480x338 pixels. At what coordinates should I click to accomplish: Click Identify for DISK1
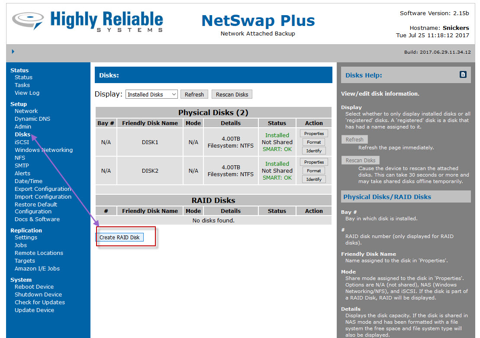(x=314, y=151)
